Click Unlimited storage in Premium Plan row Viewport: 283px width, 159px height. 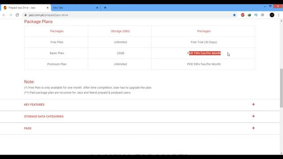pyautogui.click(x=120, y=64)
